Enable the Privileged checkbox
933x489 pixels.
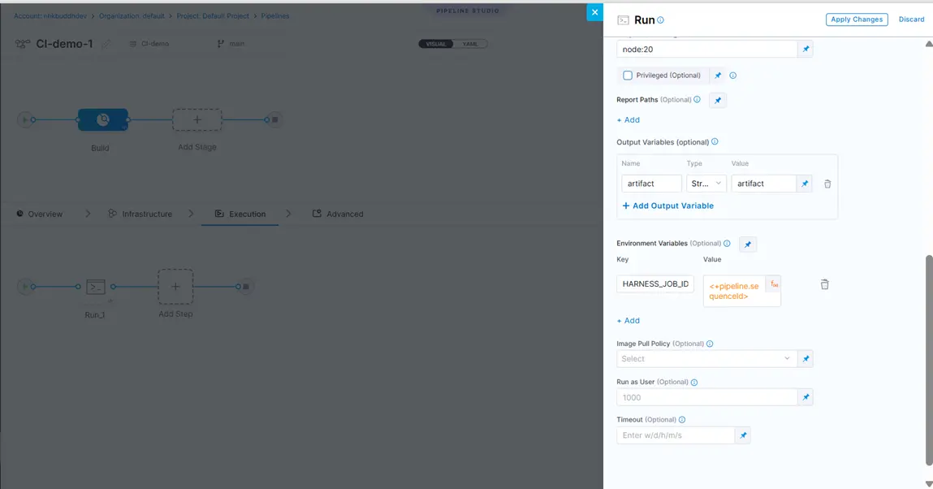pos(628,76)
